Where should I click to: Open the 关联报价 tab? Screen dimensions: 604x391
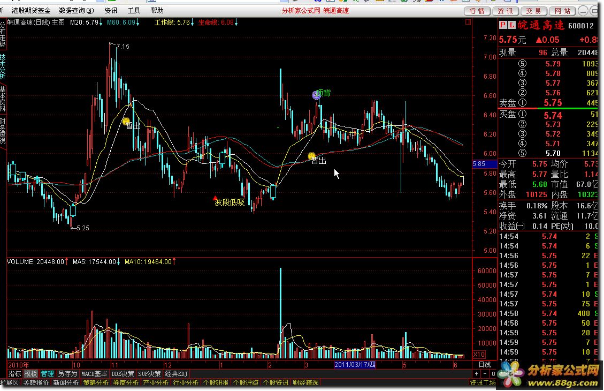(x=36, y=382)
